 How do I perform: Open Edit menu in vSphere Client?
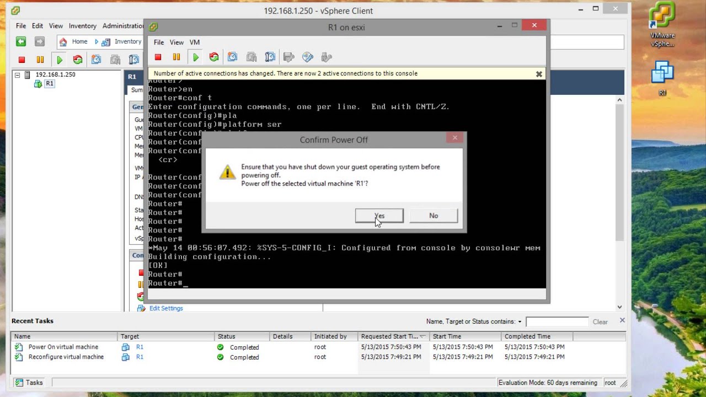(38, 26)
